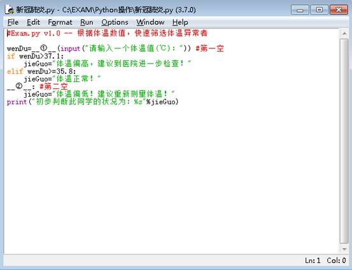Close the 新冠肺炎.py editor window
352x270 pixels.
click(x=339, y=10)
